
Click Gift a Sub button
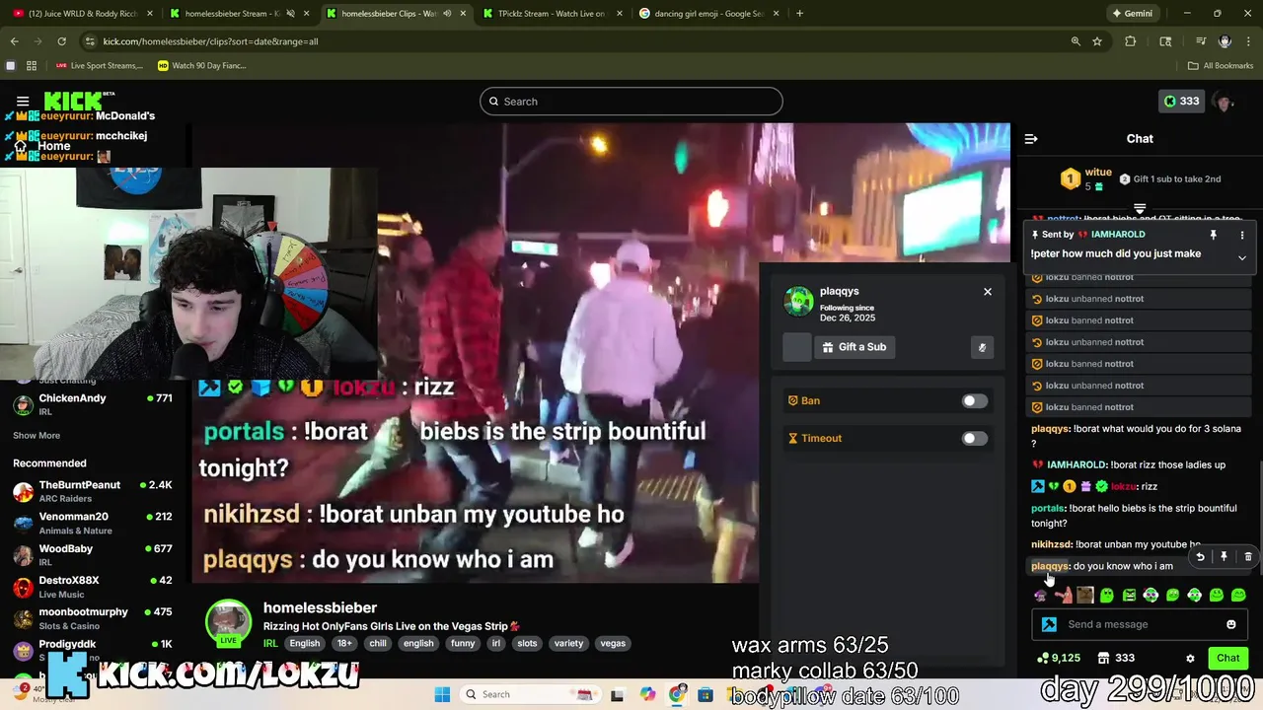coord(854,347)
